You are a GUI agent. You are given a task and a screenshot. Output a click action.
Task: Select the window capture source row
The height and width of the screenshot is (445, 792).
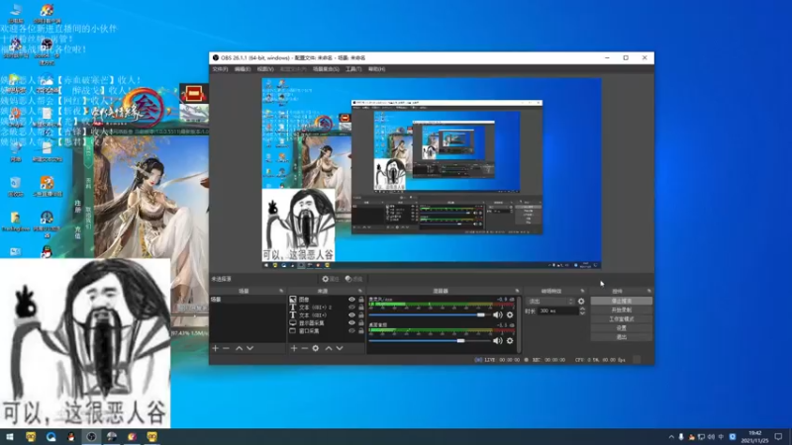[327, 331]
